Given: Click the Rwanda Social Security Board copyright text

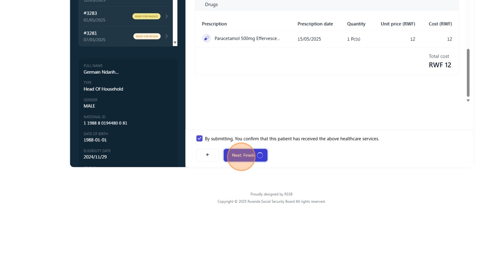Looking at the screenshot, I should [x=271, y=201].
